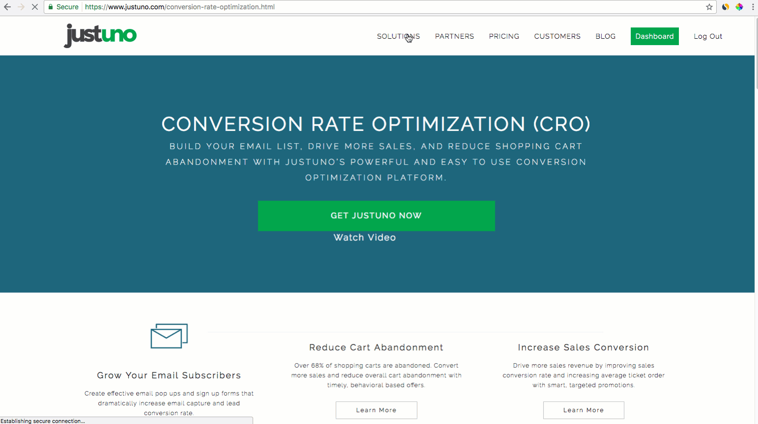Click the orange-blue extension icon
This screenshot has width=758, height=424.
point(725,7)
